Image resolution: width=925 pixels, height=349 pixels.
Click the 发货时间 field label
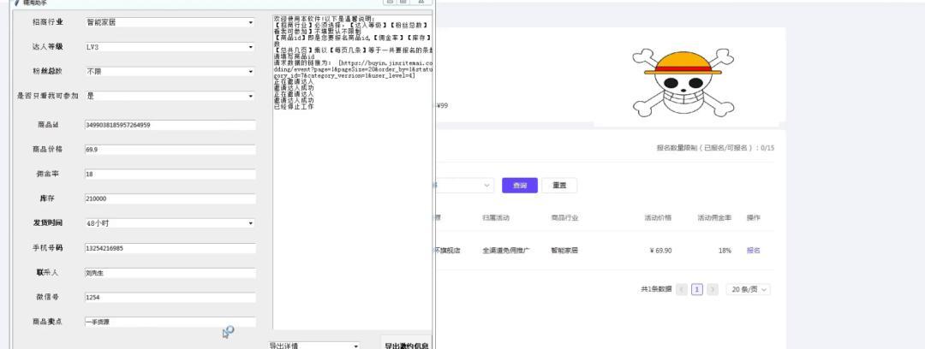(48, 223)
